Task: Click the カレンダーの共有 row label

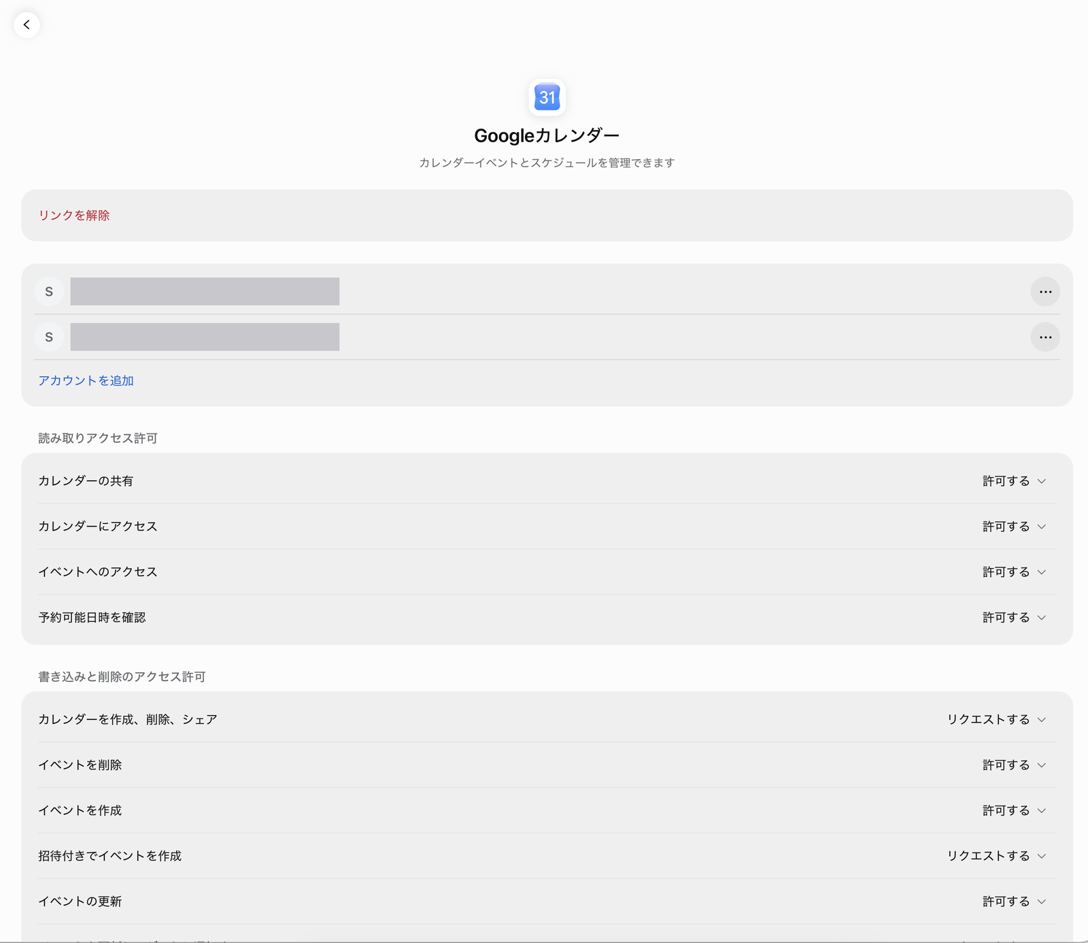Action: tap(86, 481)
